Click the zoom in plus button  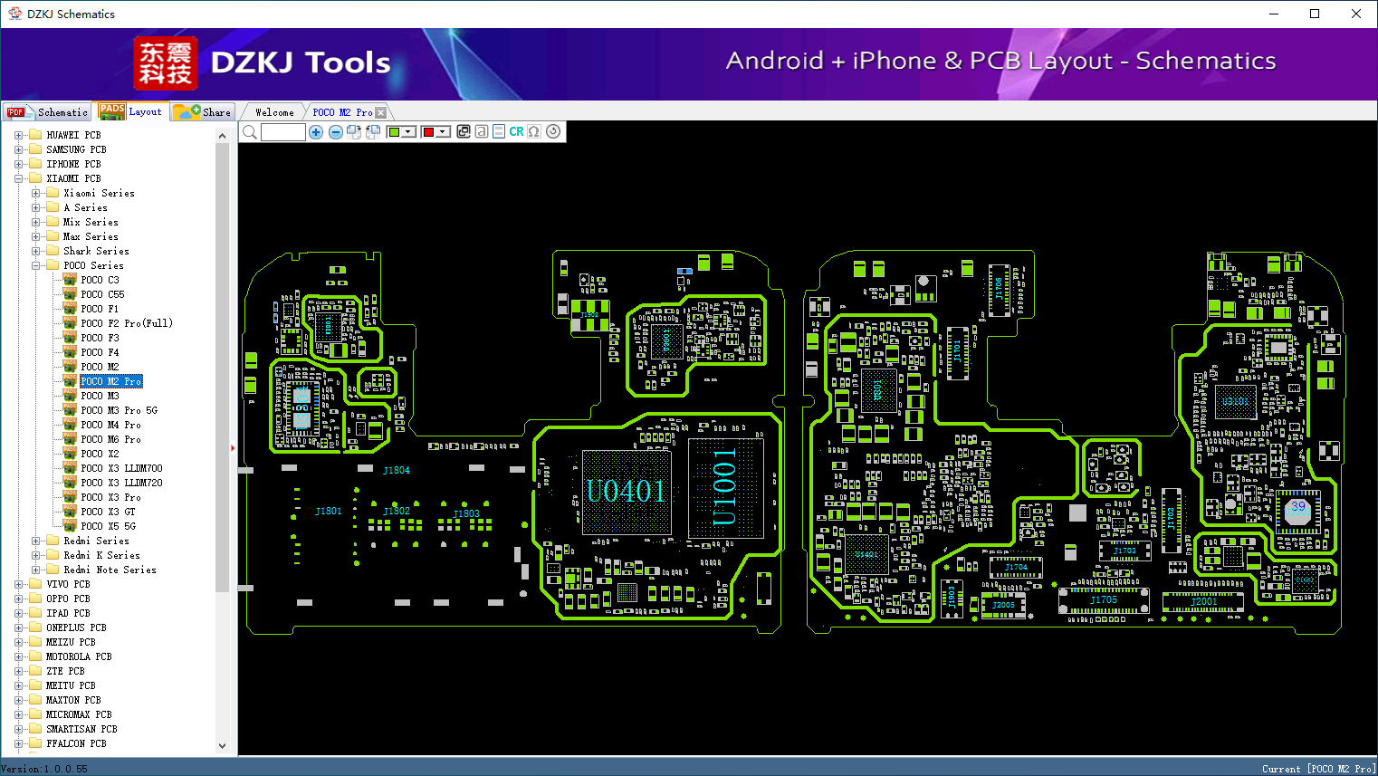(x=316, y=132)
